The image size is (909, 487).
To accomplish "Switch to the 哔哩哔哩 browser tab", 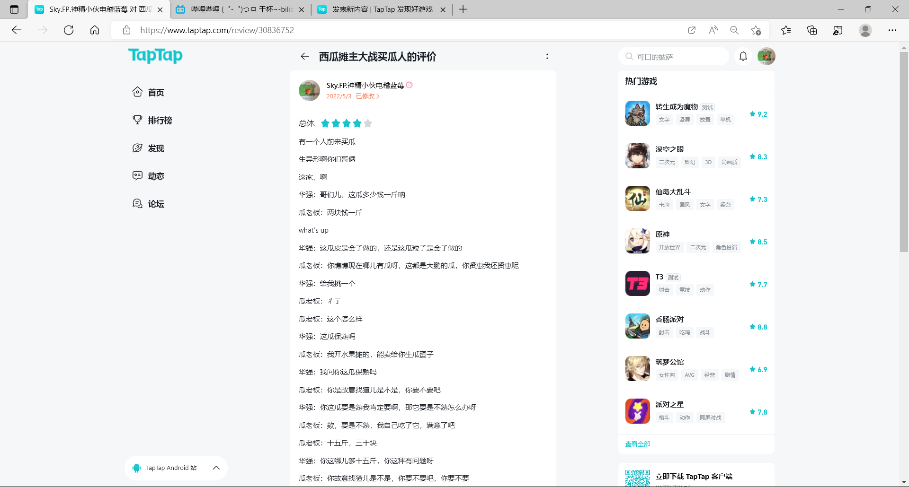I will pyautogui.click(x=241, y=9).
